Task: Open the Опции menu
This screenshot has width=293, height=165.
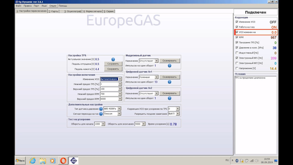Action: 53,6
